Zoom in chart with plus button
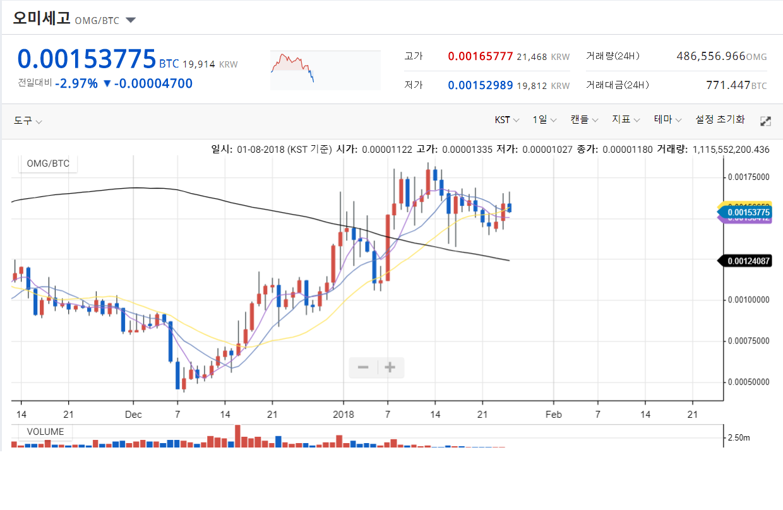 (x=390, y=367)
